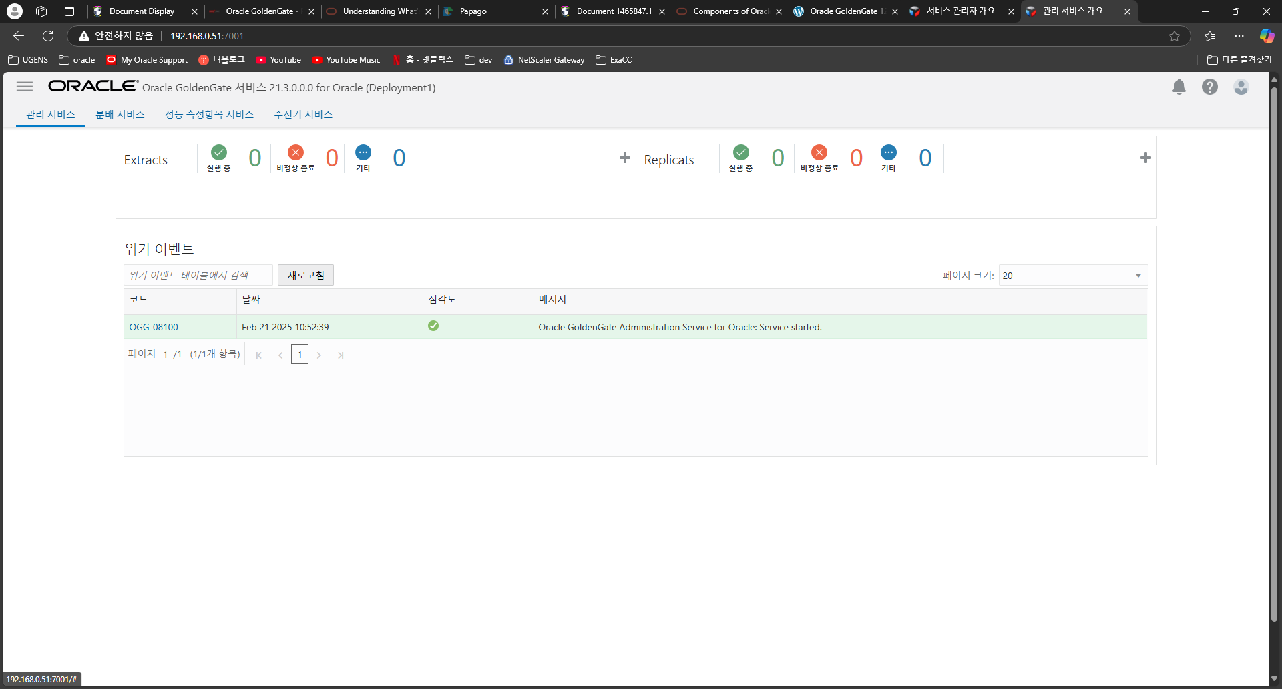Open the 다른 즐겨찾기 folder
Image resolution: width=1282 pixels, height=689 pixels.
tap(1239, 60)
